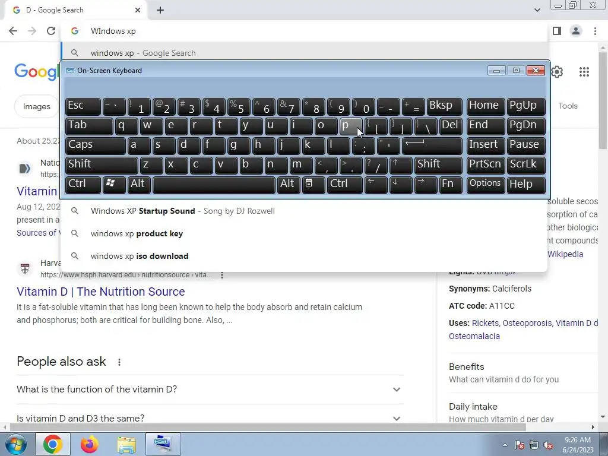Open the Google apps grid icon
The width and height of the screenshot is (608, 456).
584,72
